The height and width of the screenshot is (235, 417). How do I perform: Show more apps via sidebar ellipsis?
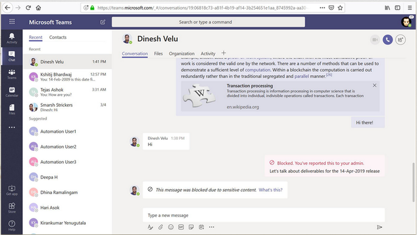[12, 127]
